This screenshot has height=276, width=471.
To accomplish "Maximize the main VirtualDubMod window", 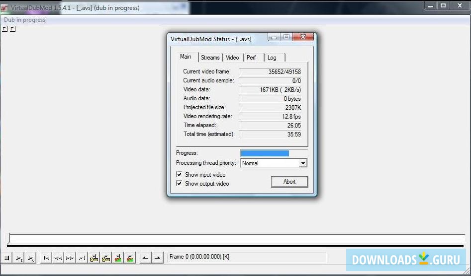I will (x=443, y=5).
